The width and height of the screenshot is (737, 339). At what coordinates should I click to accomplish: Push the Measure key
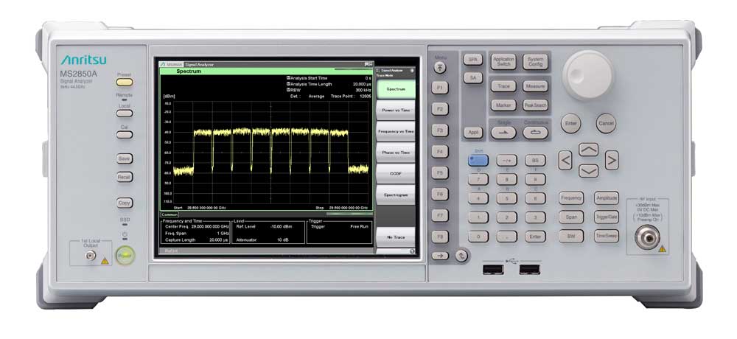pyautogui.click(x=535, y=86)
